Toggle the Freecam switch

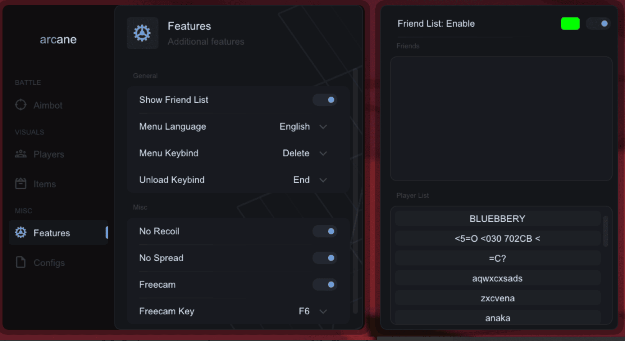325,285
